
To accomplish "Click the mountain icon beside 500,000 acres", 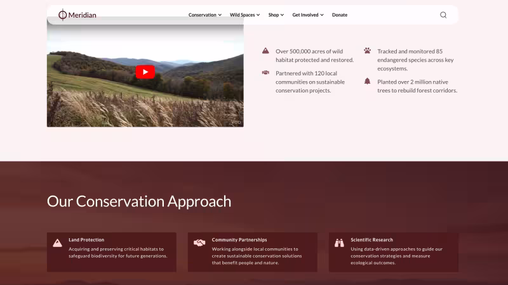I will (265, 51).
